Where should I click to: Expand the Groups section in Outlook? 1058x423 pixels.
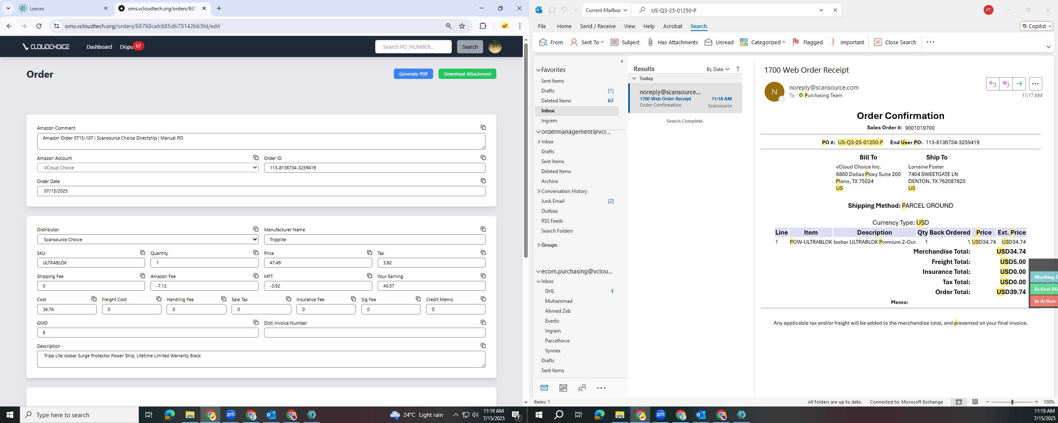tap(539, 245)
